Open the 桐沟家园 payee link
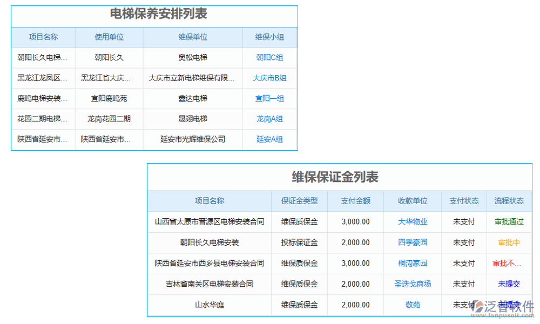The height and width of the screenshot is (324, 540). coord(412,264)
